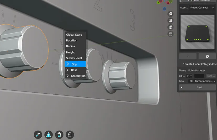Click the zoom magnifier viewport icon
This screenshot has width=217, height=140.
[171, 14]
